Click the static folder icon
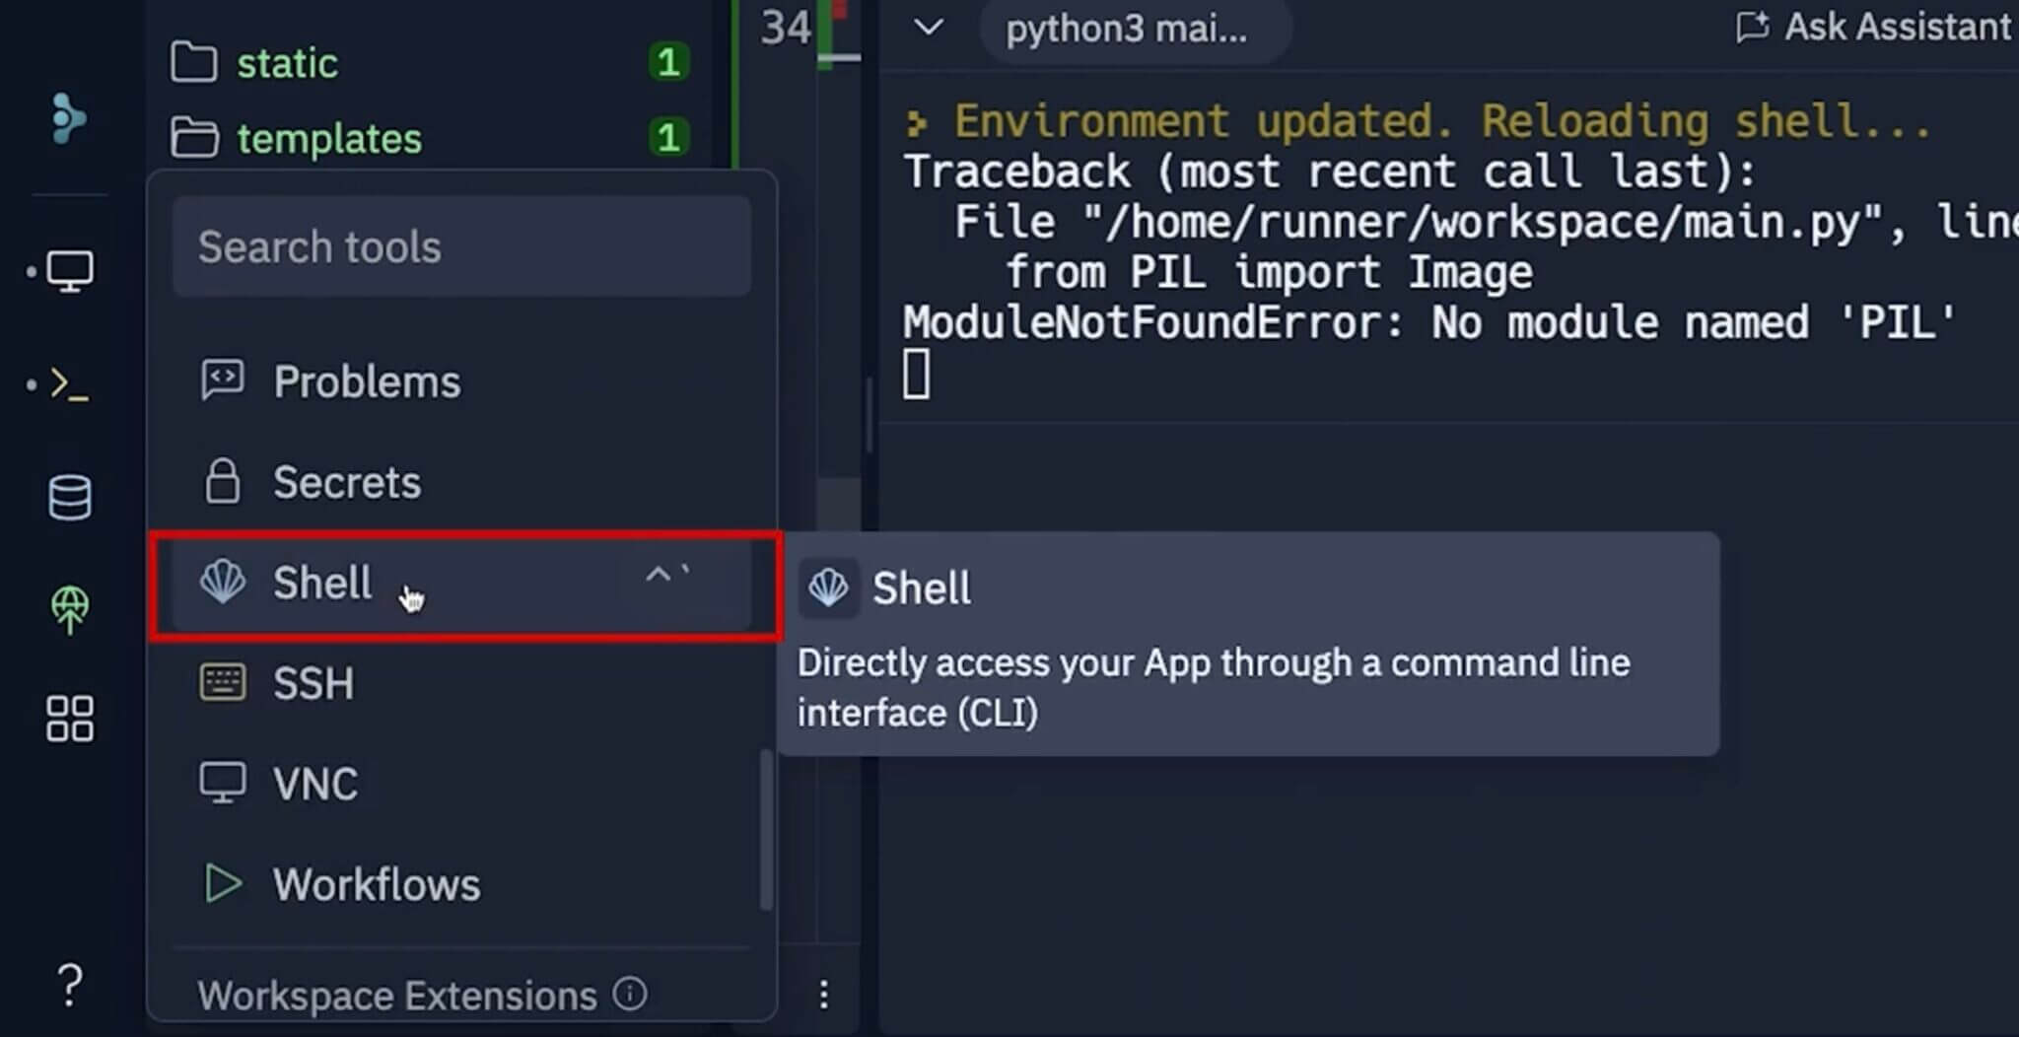 194,62
